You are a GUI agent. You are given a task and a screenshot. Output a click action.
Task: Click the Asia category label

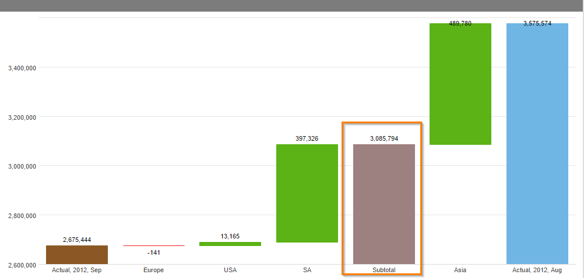tap(460, 270)
